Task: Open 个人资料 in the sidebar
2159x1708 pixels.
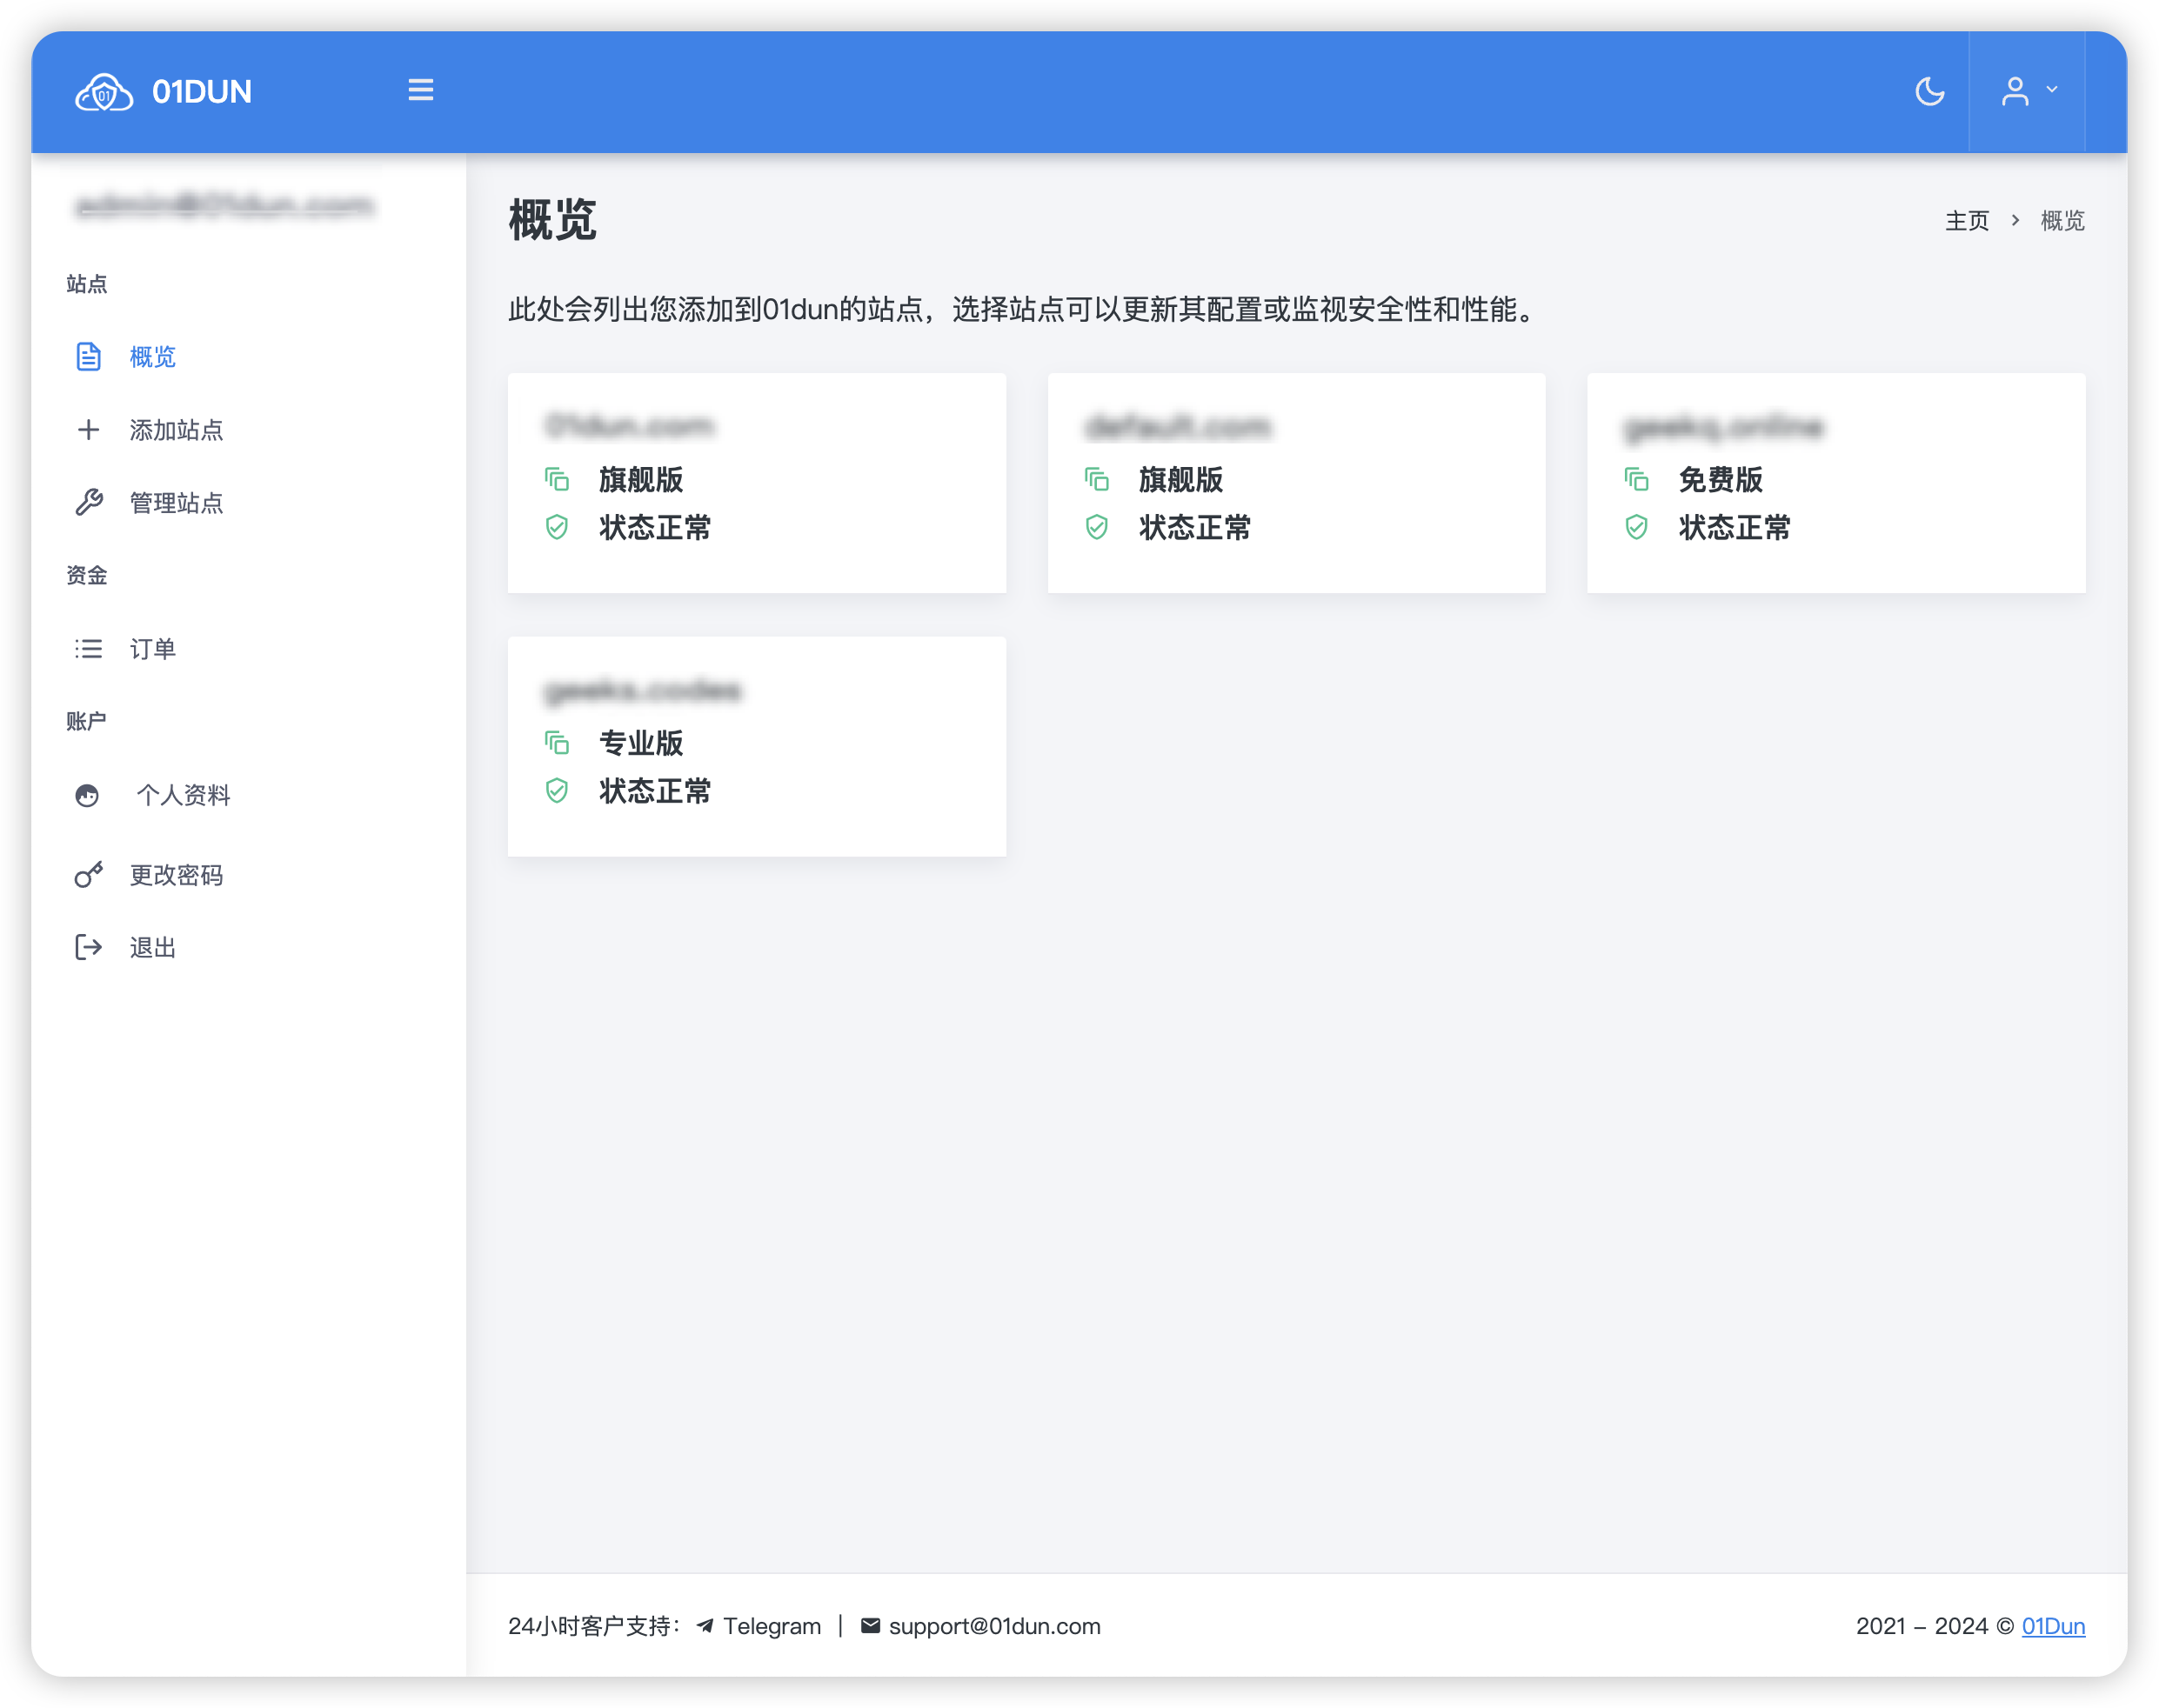Action: [184, 795]
